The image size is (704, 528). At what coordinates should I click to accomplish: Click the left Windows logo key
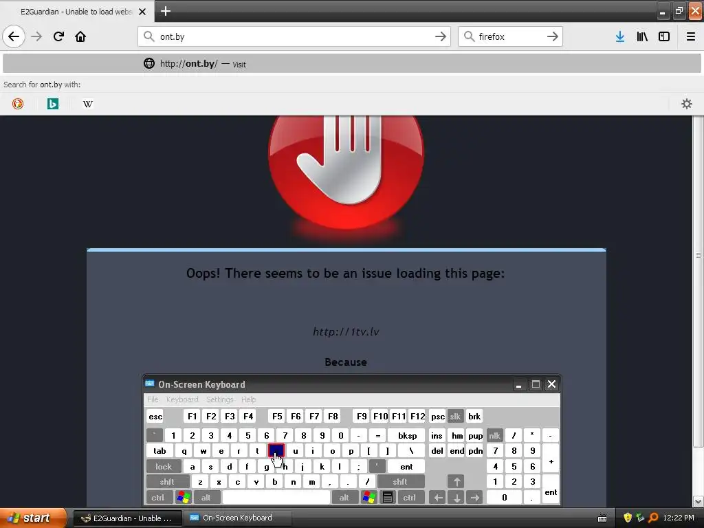(184, 498)
